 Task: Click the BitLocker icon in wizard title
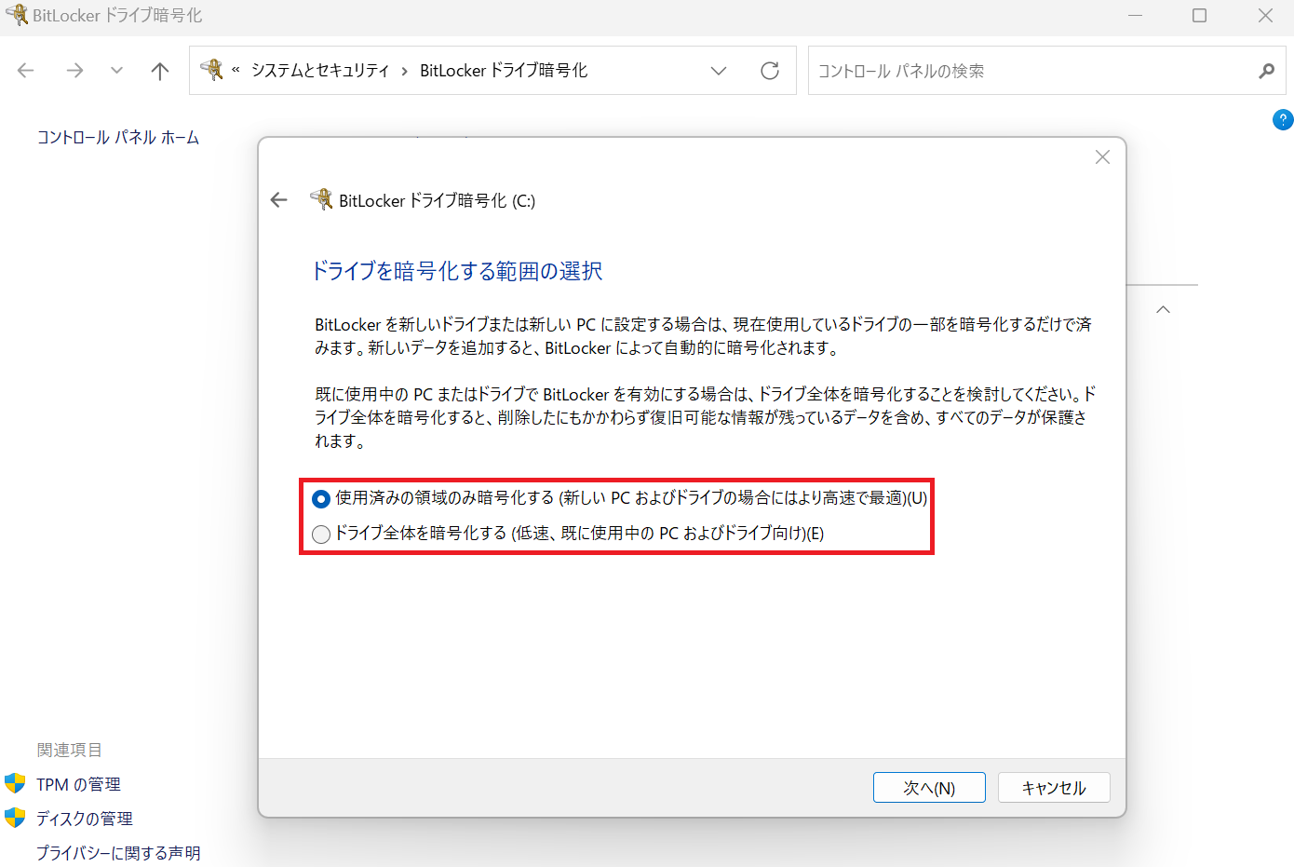[x=321, y=199]
